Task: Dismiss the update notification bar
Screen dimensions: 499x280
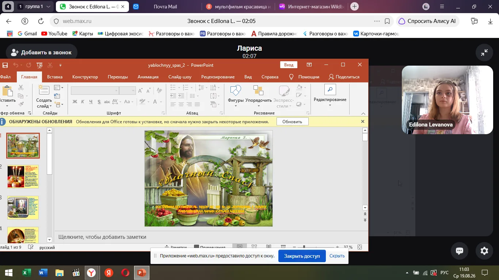Action: click(x=363, y=121)
